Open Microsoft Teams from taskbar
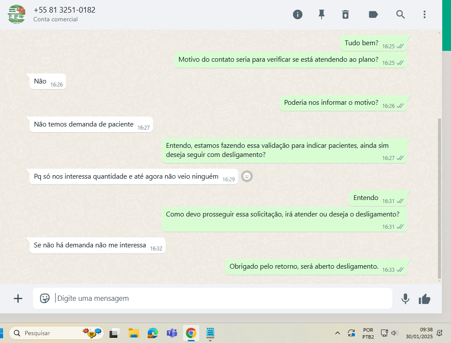This screenshot has height=343, width=451. point(172,333)
